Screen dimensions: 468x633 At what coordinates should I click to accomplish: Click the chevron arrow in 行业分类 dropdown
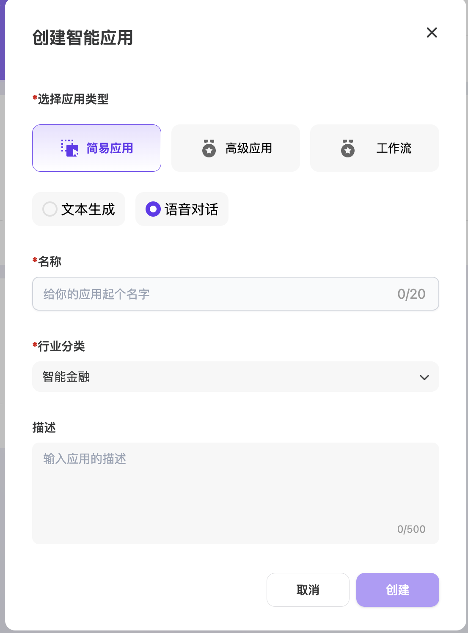[424, 377]
